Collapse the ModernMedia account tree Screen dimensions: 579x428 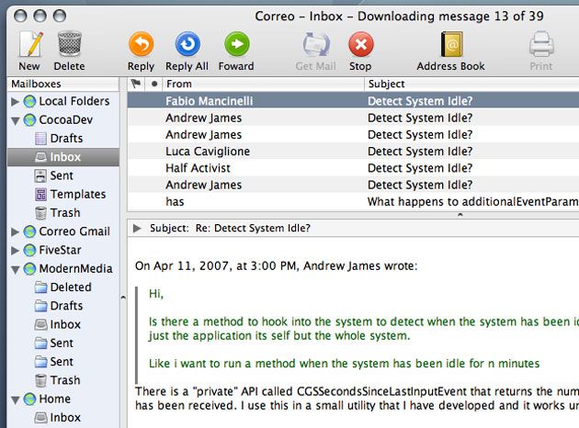[x=15, y=269]
